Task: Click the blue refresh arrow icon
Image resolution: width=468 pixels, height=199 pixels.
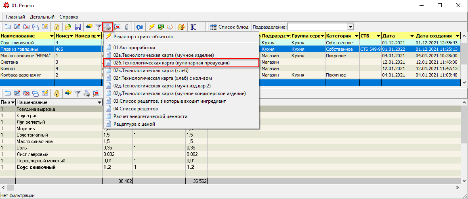Action: (x=140, y=27)
